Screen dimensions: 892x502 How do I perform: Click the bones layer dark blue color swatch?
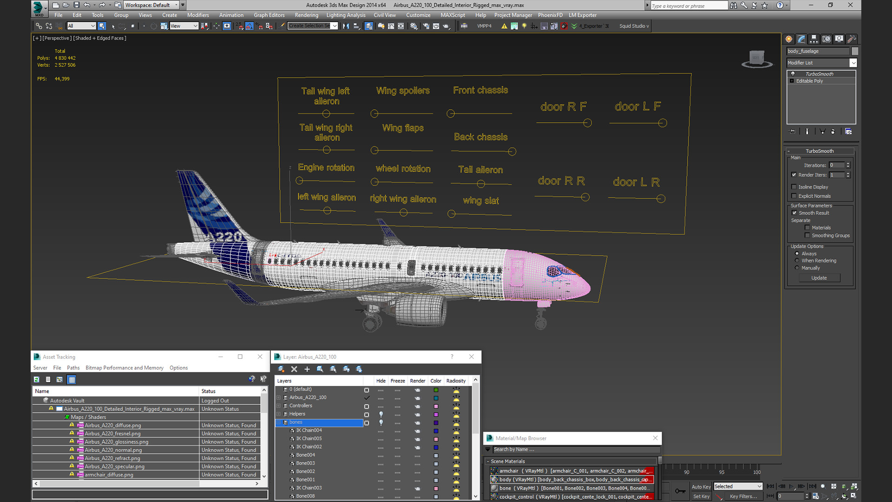coord(436,423)
